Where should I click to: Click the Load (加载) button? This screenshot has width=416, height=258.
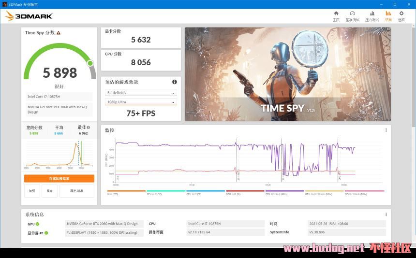tap(32, 191)
